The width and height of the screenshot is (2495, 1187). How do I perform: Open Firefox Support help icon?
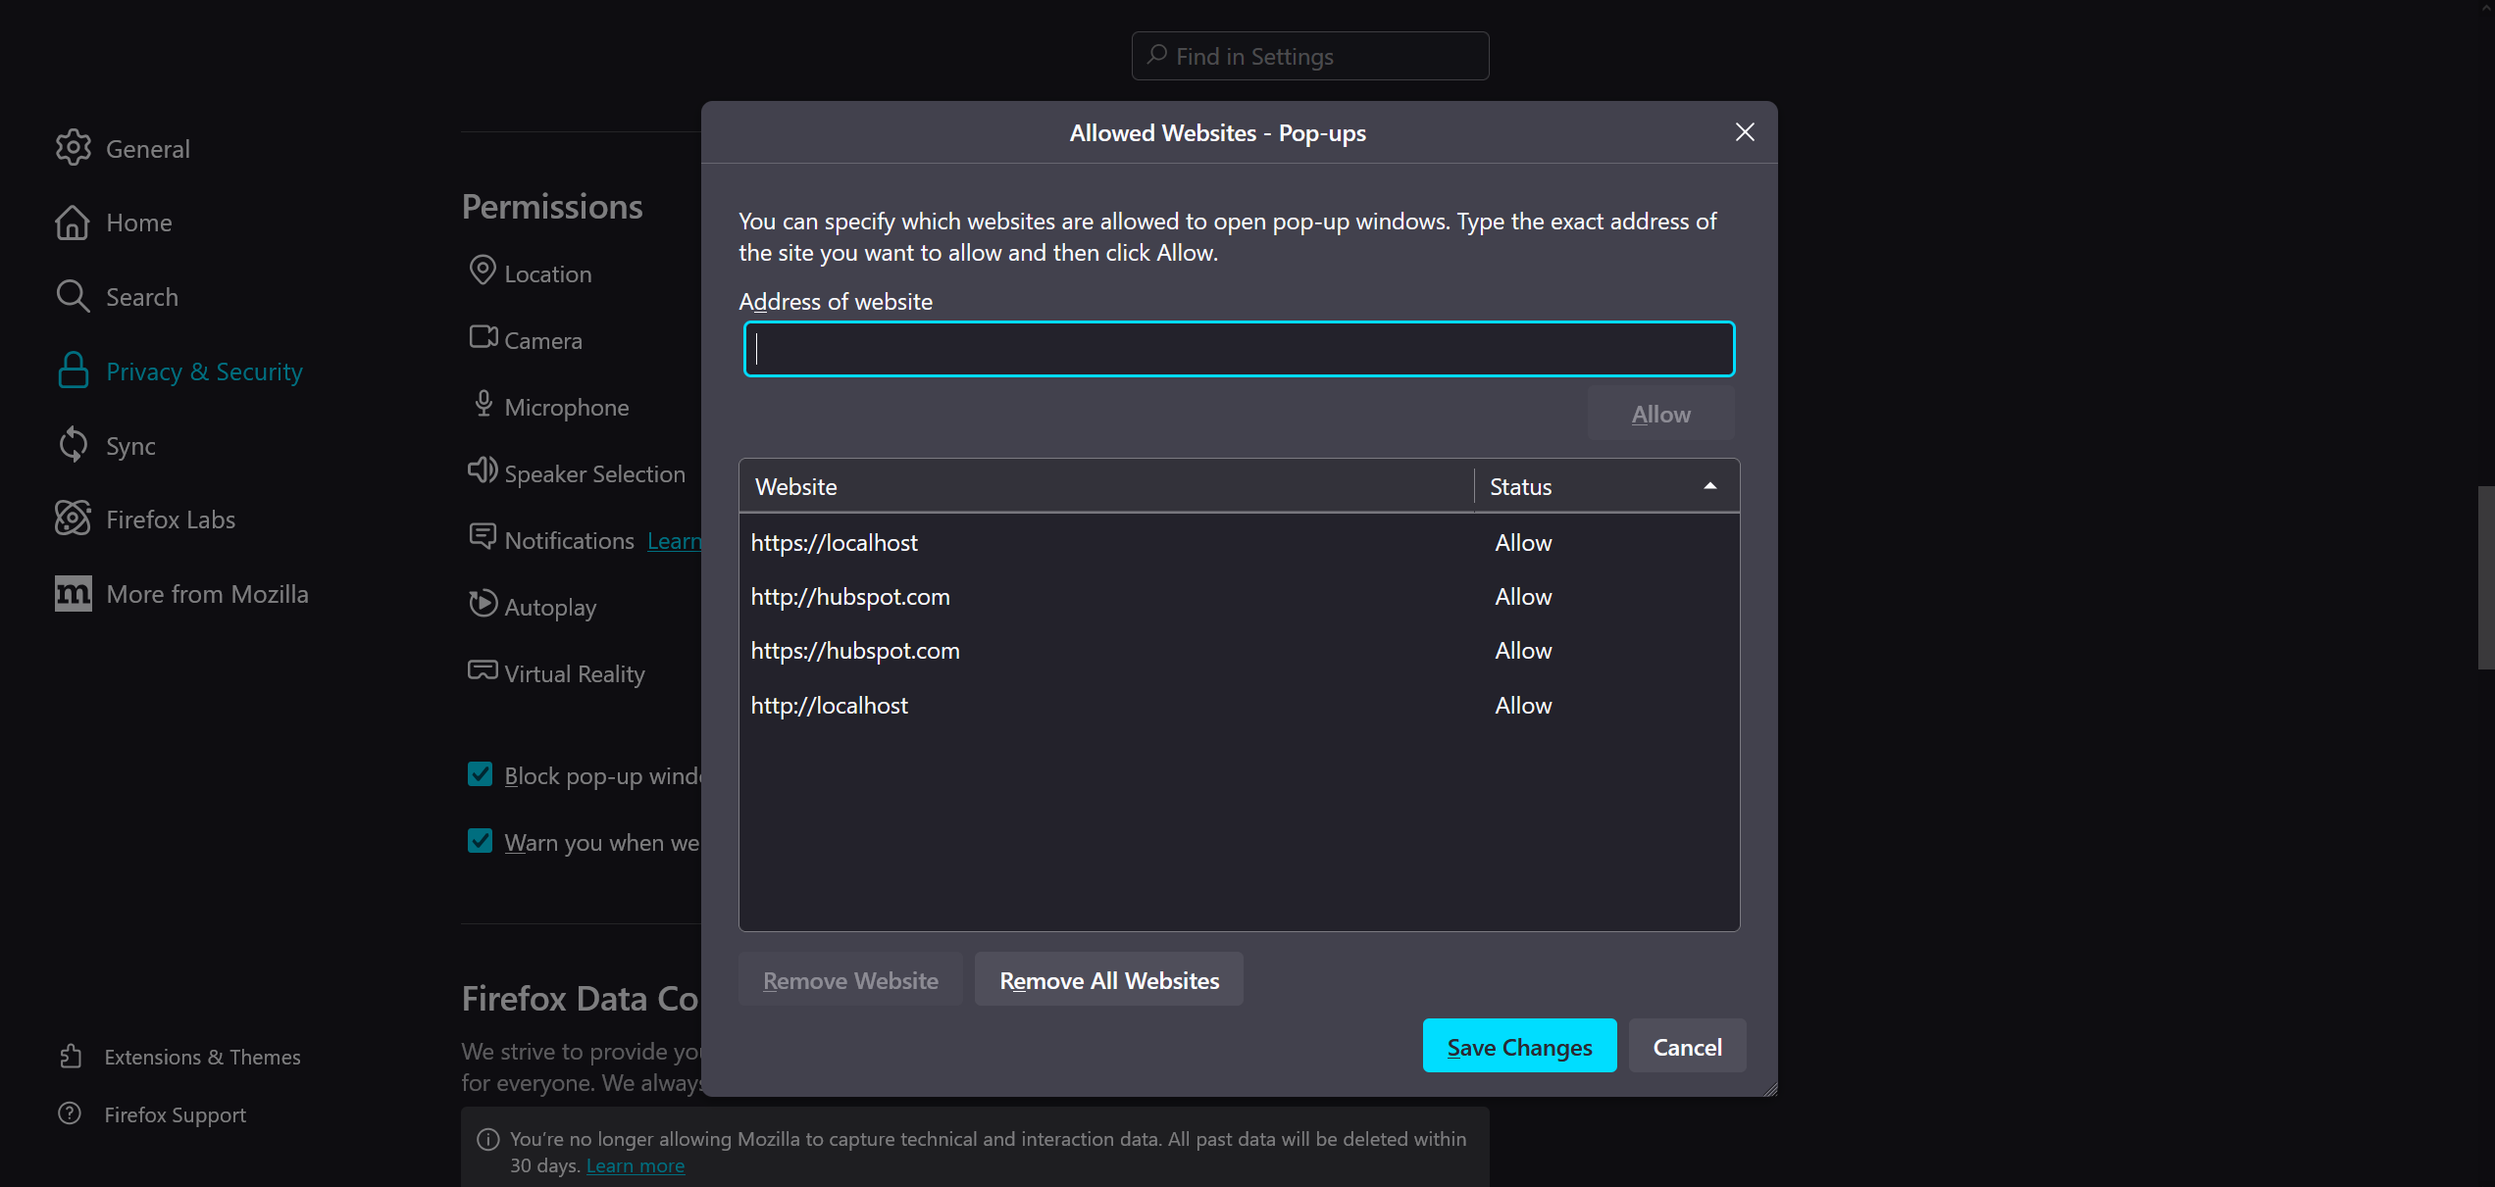point(70,1113)
